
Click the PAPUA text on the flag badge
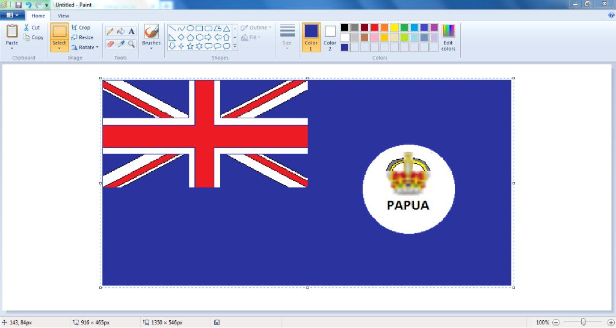point(408,205)
